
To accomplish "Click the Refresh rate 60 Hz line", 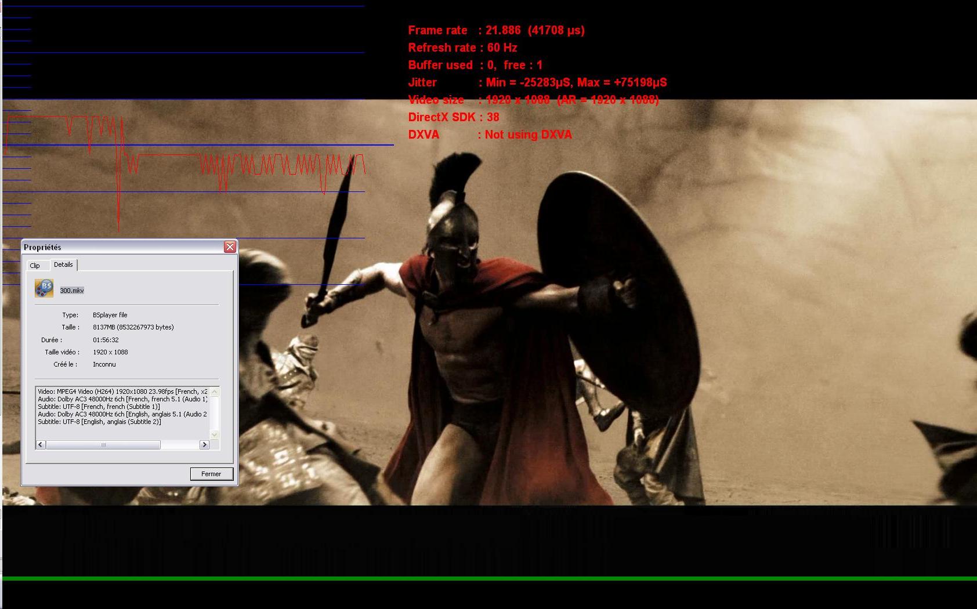I will tap(462, 48).
